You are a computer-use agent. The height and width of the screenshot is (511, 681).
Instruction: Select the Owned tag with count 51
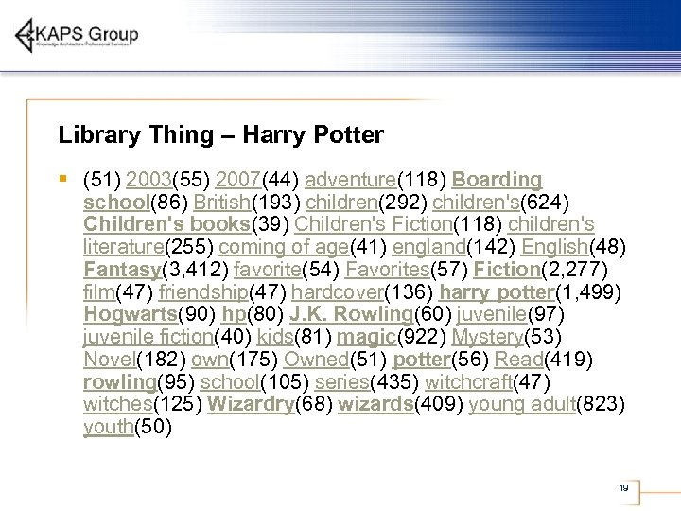316,360
